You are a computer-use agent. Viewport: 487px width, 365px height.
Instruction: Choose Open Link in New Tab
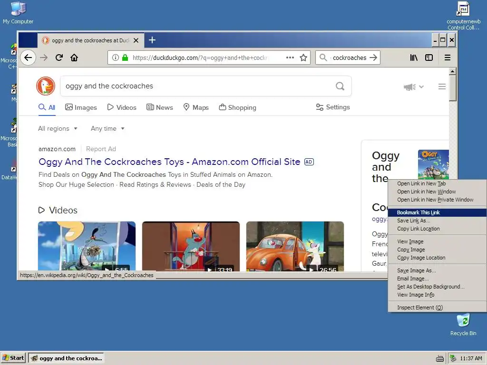click(x=437, y=183)
